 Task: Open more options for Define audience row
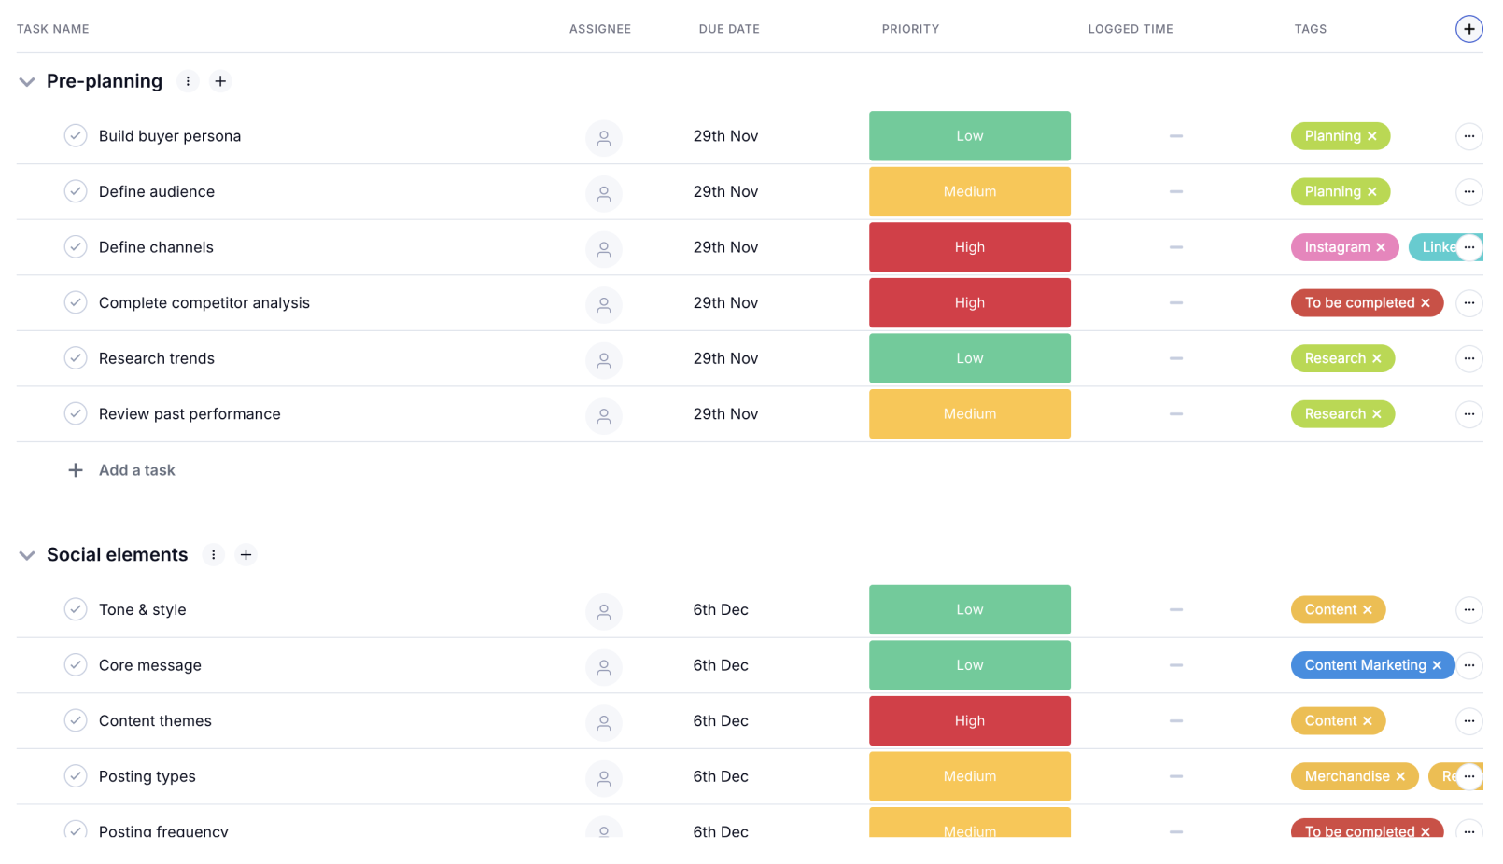(1468, 192)
